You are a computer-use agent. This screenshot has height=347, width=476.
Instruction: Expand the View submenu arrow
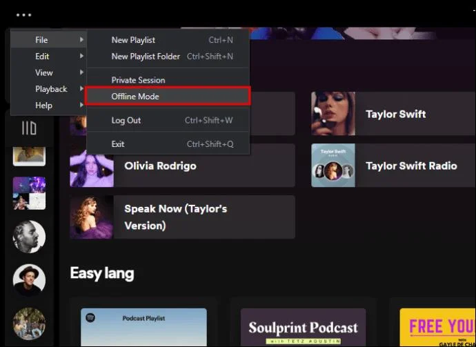coord(81,72)
